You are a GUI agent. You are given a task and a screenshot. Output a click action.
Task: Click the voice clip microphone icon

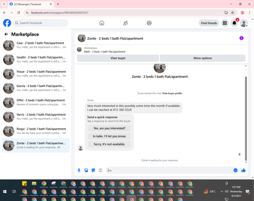pos(79,170)
